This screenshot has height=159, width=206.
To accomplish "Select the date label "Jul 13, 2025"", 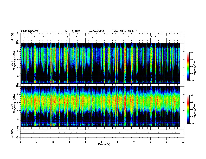I will (x=73, y=31).
